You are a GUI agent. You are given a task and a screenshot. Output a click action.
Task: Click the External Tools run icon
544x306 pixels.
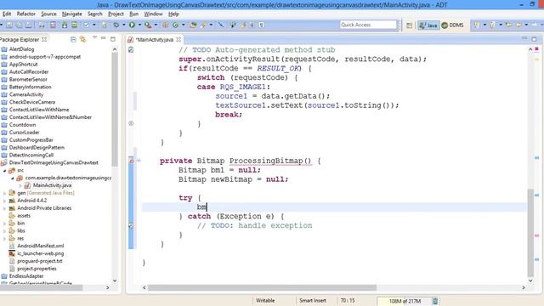pos(148,25)
